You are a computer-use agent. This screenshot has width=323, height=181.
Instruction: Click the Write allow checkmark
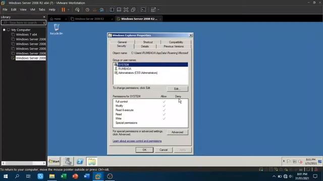(164, 119)
